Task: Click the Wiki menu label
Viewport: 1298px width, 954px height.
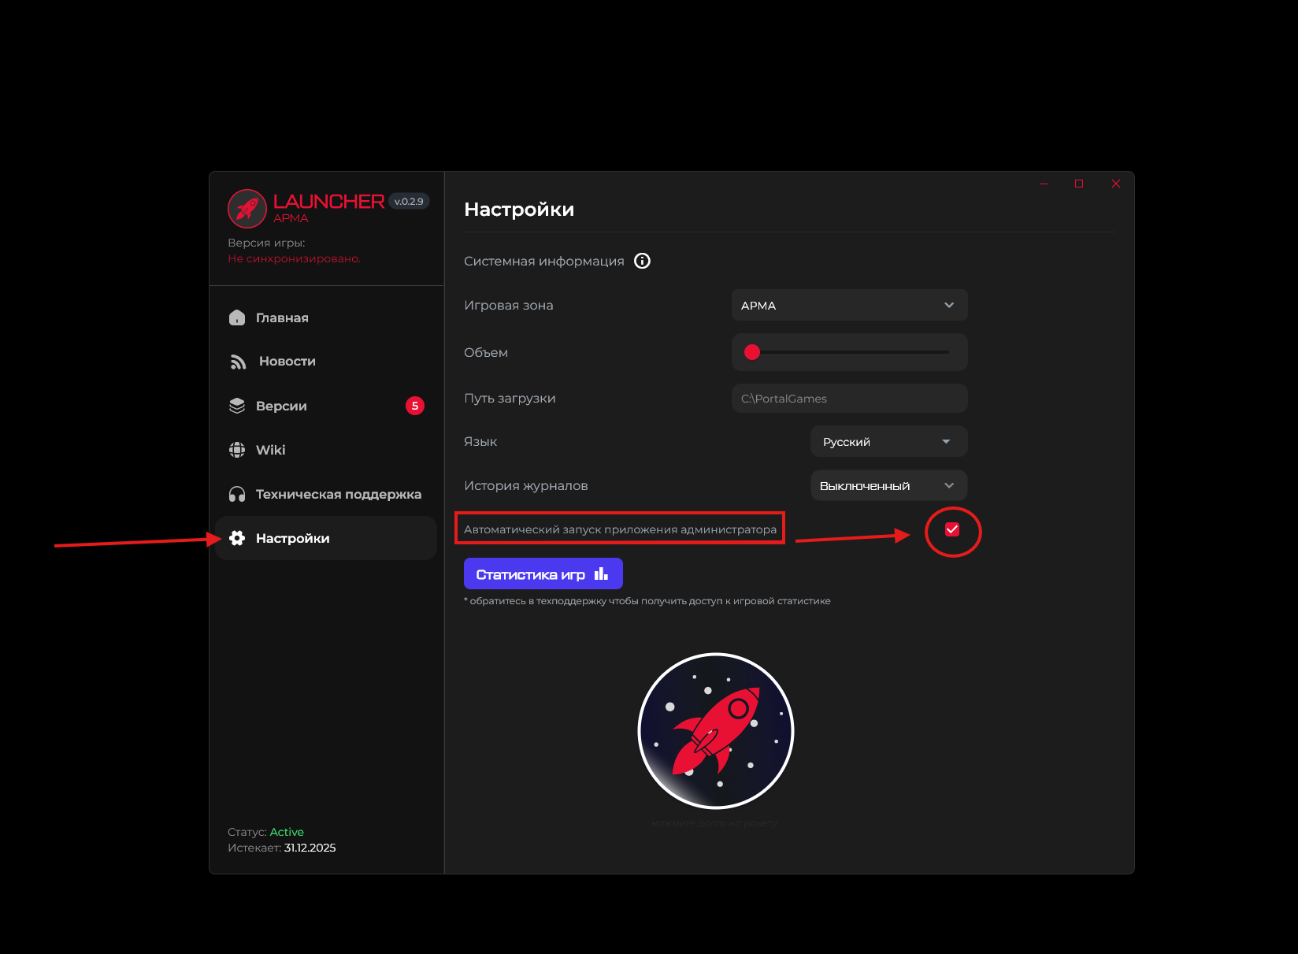Action: coord(270,450)
